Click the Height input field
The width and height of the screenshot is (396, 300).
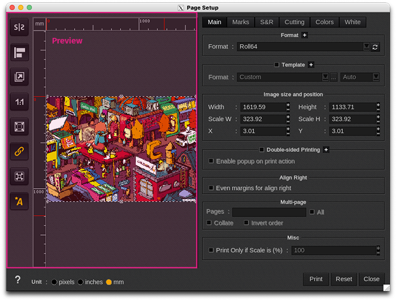(353, 107)
